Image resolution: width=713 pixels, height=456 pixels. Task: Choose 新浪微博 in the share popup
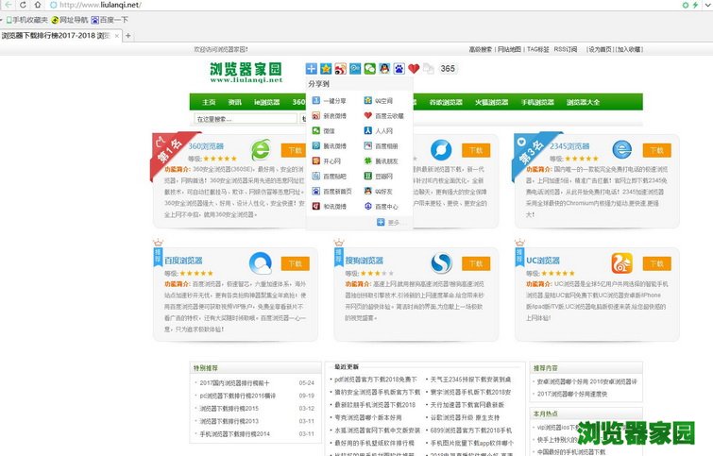click(330, 116)
